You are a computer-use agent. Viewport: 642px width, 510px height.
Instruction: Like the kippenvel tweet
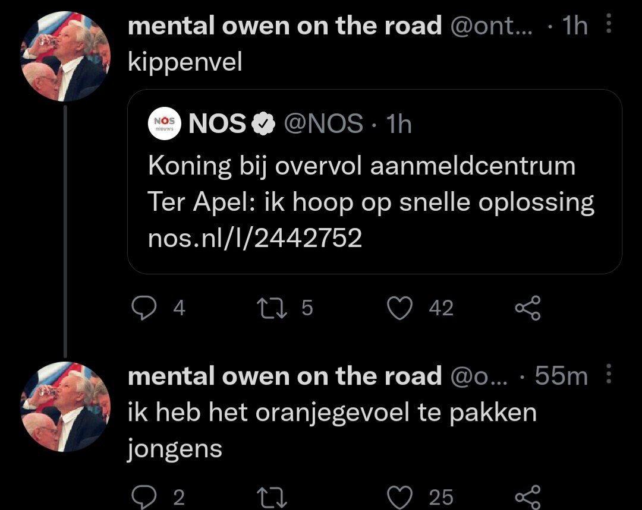click(399, 308)
